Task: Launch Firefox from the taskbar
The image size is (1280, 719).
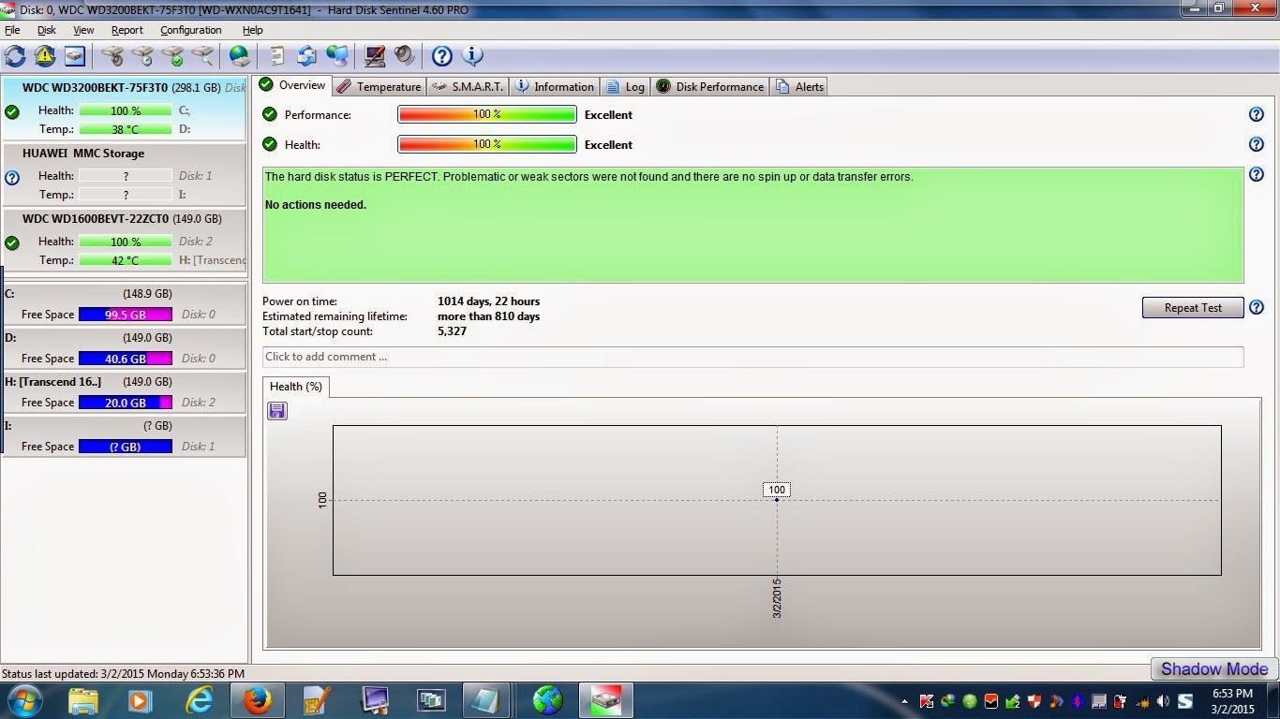Action: click(x=256, y=699)
